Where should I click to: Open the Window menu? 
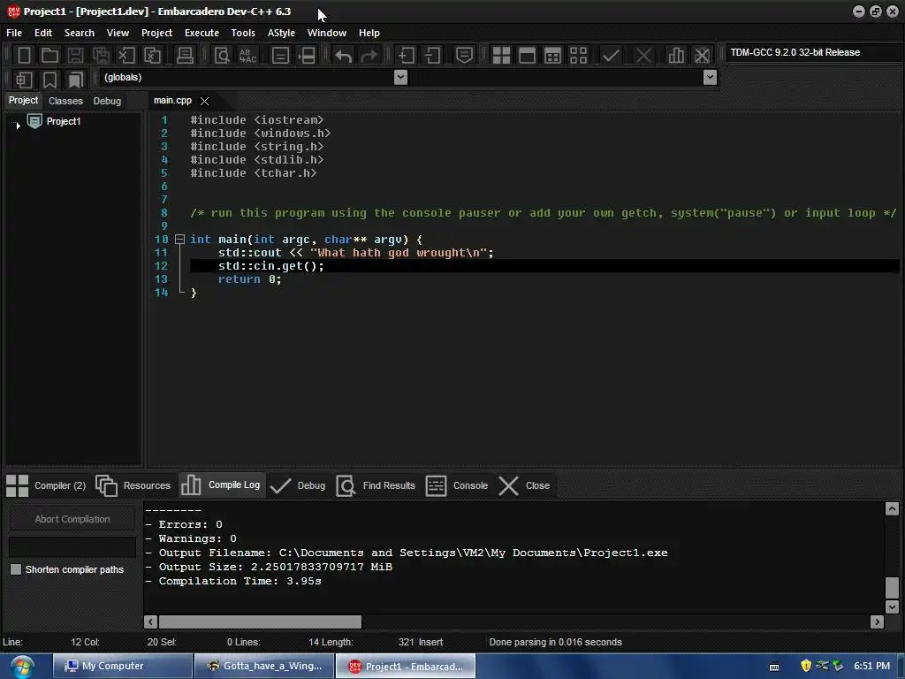coord(327,33)
